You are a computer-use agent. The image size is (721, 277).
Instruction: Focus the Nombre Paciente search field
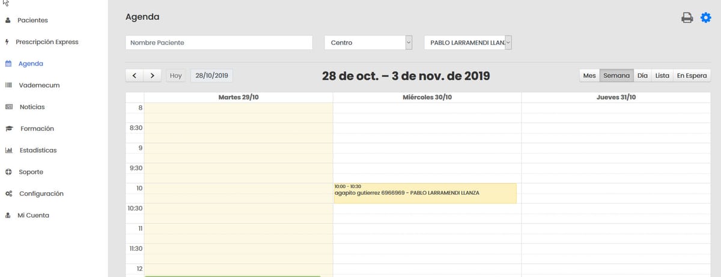(219, 43)
